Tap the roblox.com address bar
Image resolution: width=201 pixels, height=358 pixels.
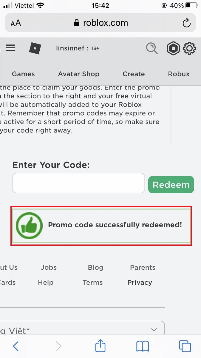[101, 23]
